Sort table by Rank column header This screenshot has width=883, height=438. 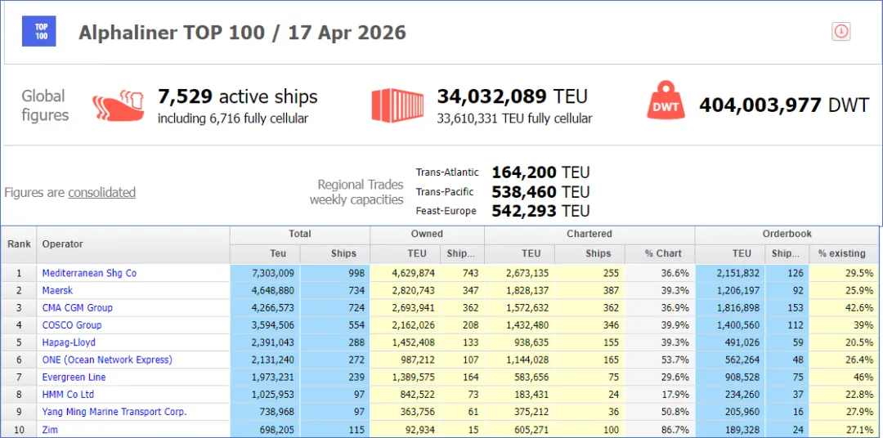tap(19, 244)
